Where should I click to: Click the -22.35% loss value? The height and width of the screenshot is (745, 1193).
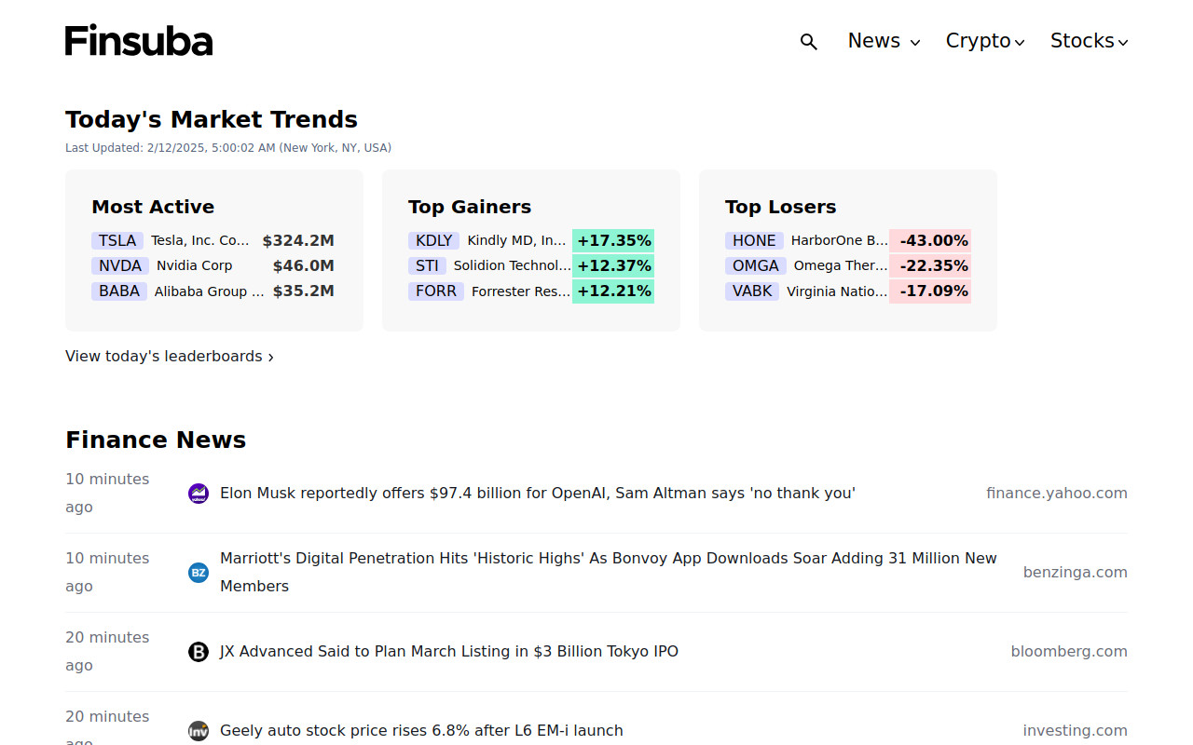tap(930, 265)
